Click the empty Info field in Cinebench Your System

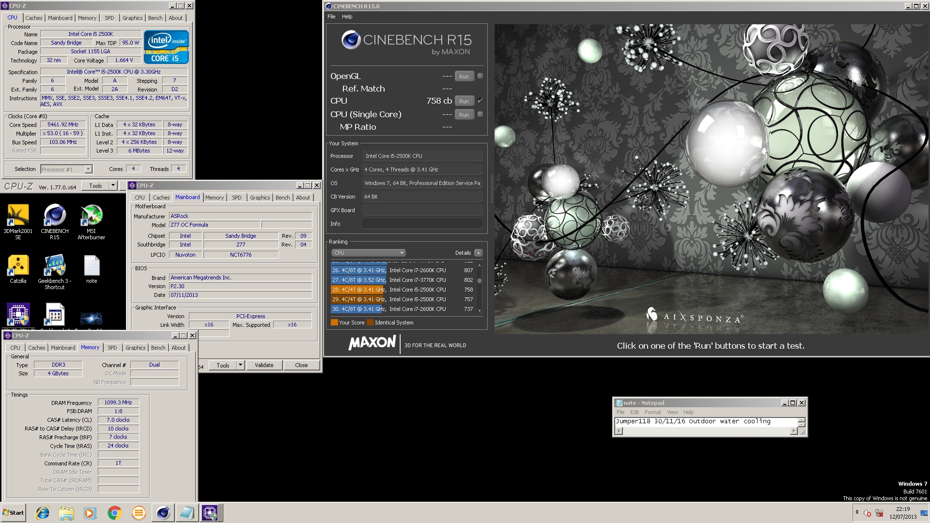pyautogui.click(x=422, y=224)
